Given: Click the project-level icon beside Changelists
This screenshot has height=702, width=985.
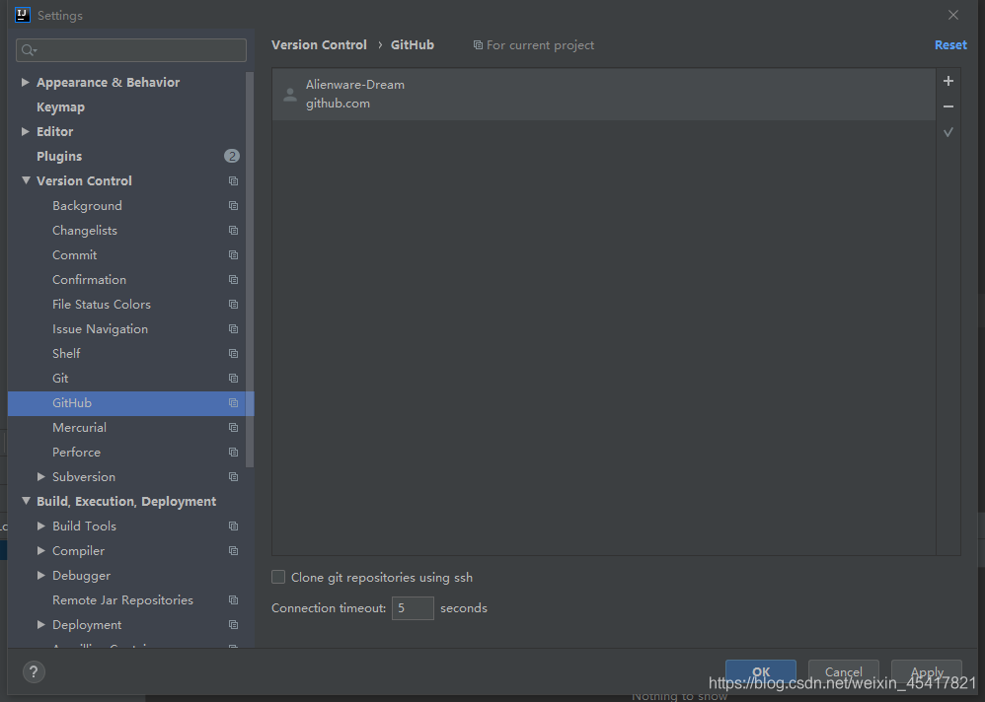Looking at the screenshot, I should [x=233, y=231].
